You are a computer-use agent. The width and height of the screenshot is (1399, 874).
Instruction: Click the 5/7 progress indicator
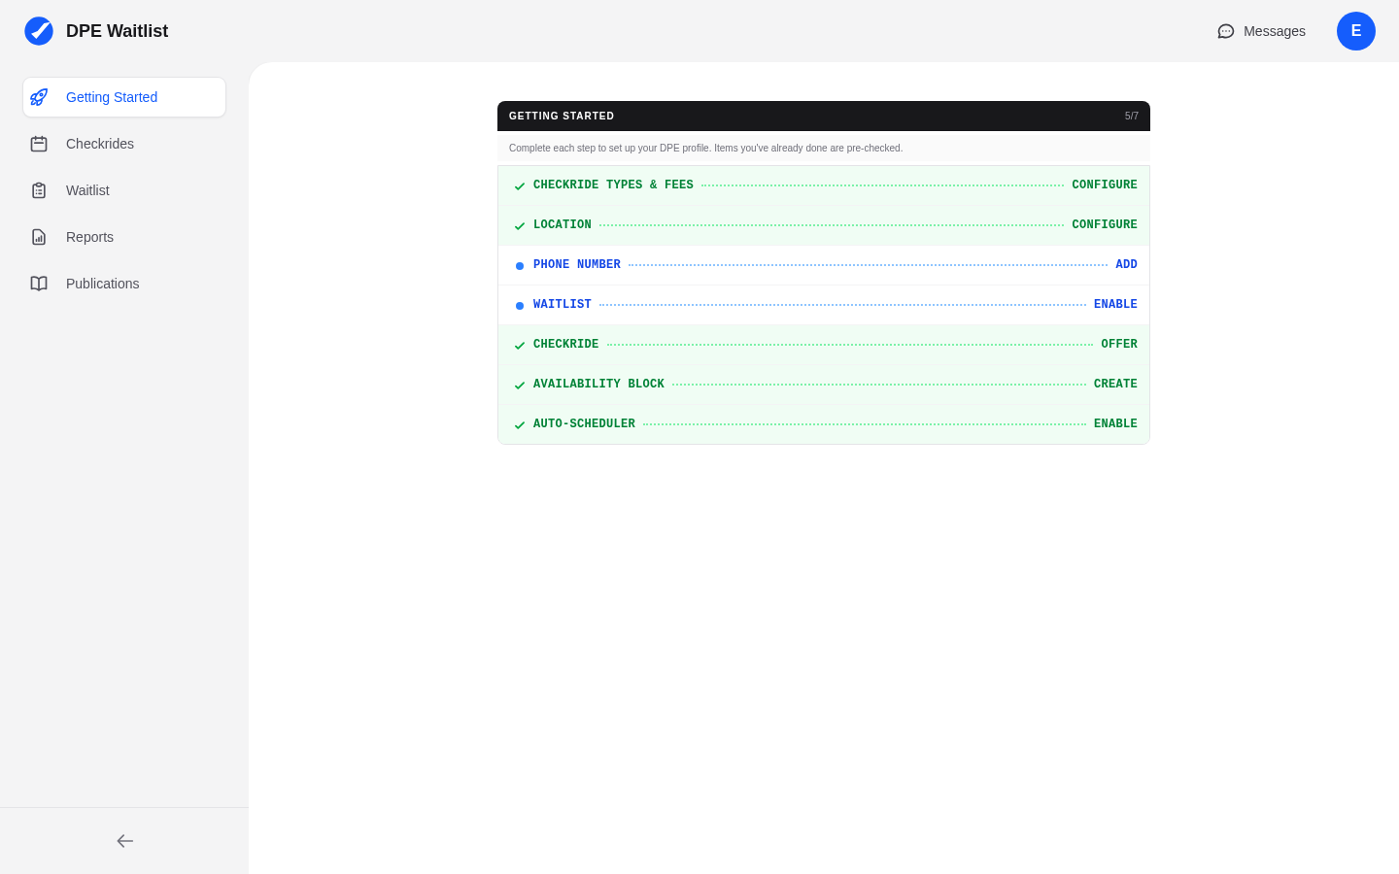pos(1131,116)
